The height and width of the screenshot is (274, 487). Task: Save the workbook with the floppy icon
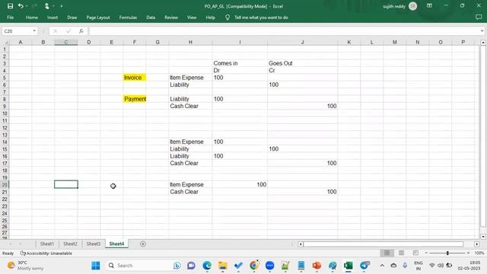tap(10, 6)
